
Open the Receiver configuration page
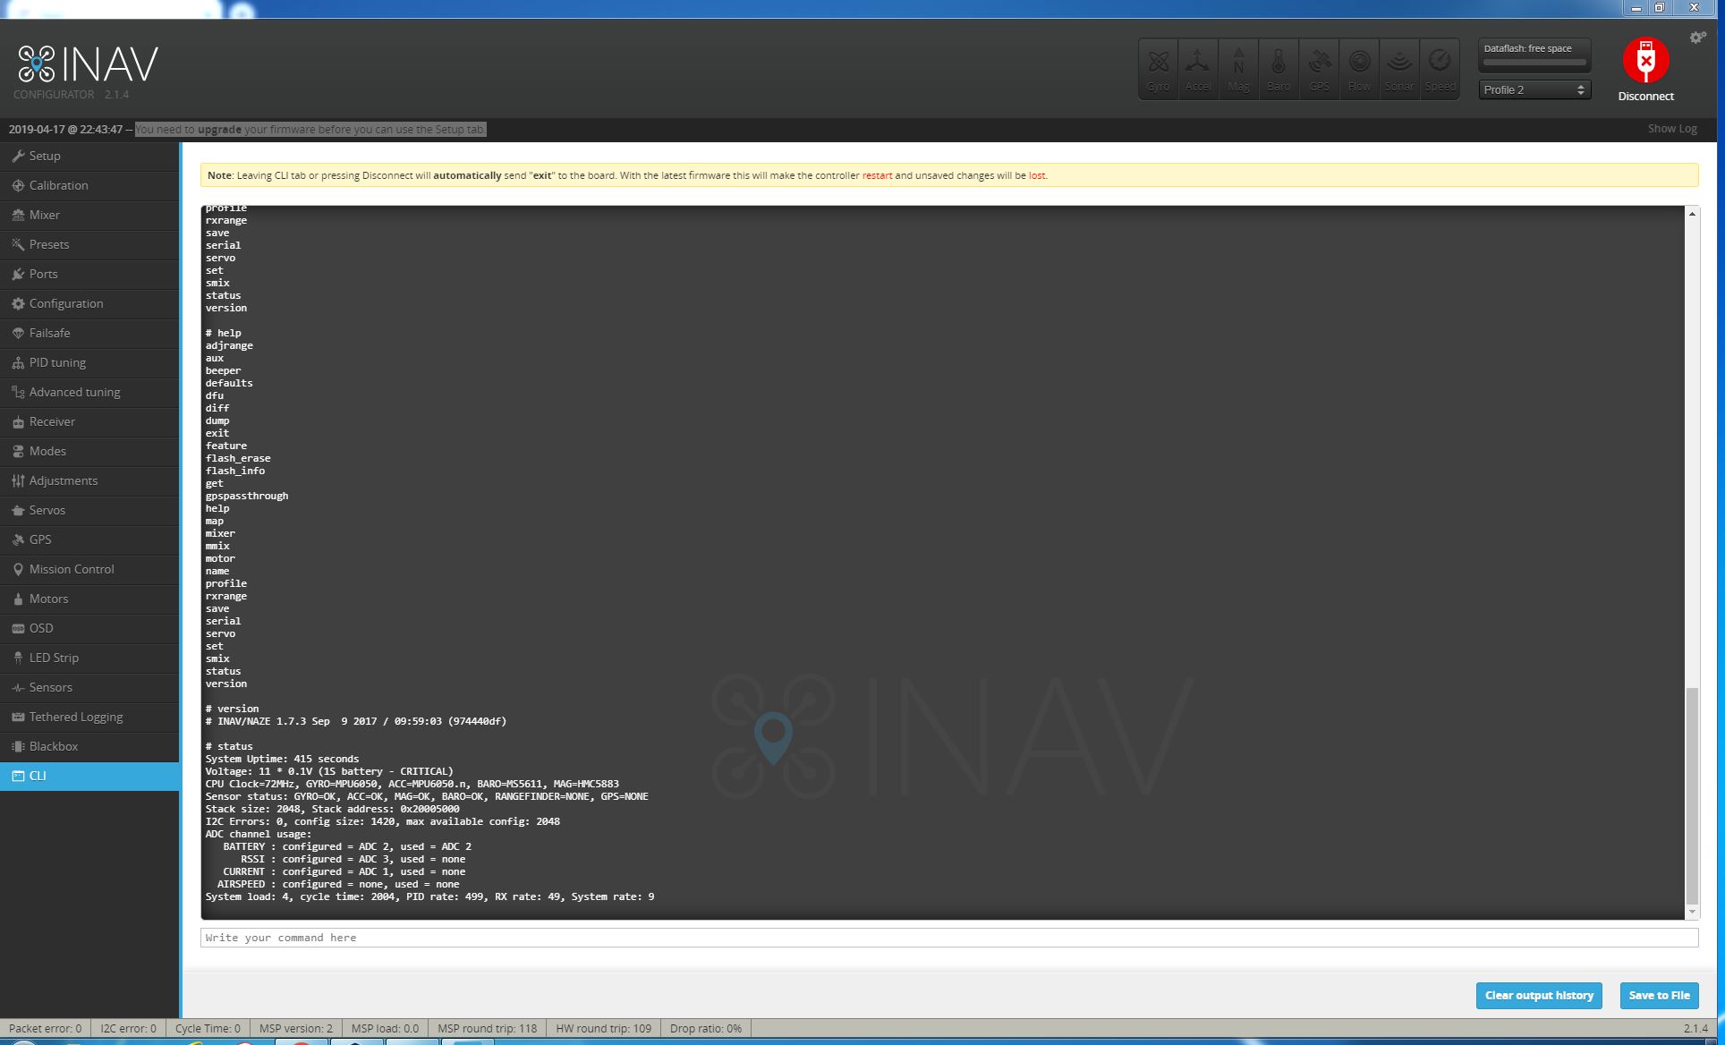[54, 421]
